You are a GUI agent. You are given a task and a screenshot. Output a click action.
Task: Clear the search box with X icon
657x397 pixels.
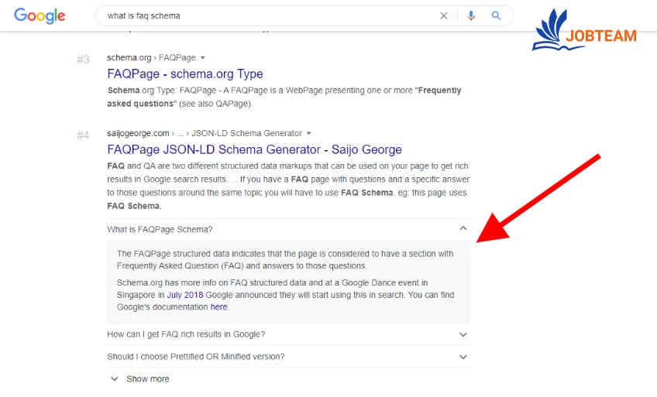(x=444, y=15)
